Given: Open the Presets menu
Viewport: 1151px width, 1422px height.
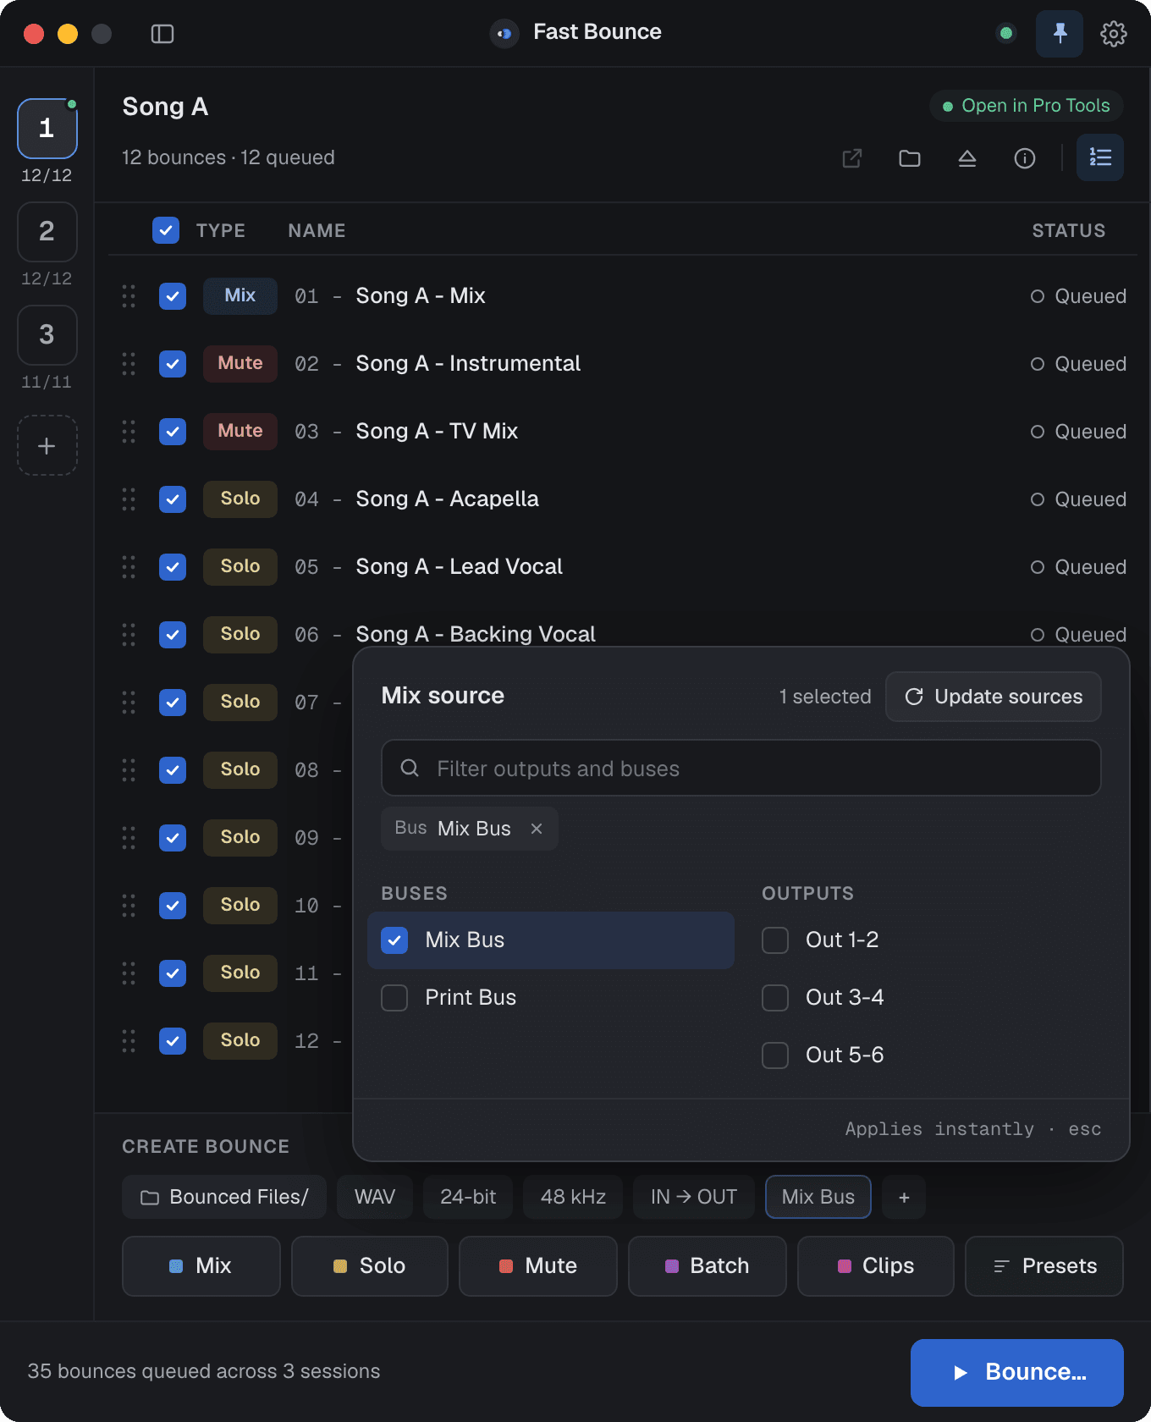Looking at the screenshot, I should tap(1044, 1266).
